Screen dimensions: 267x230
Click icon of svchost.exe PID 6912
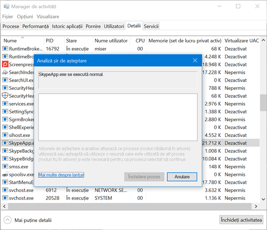coord(5,190)
